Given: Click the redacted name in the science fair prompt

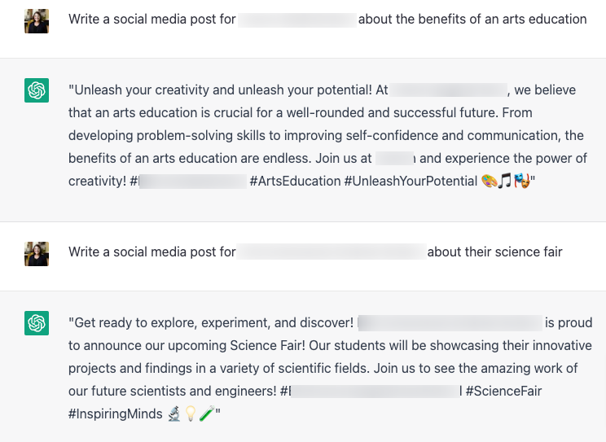Looking at the screenshot, I should point(332,252).
